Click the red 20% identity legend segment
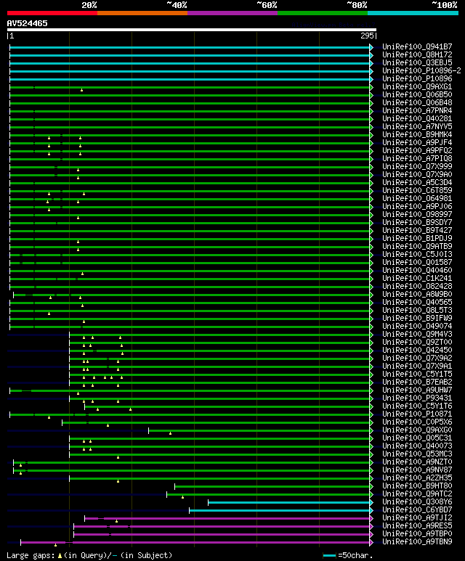The image size is (465, 561). click(52, 13)
